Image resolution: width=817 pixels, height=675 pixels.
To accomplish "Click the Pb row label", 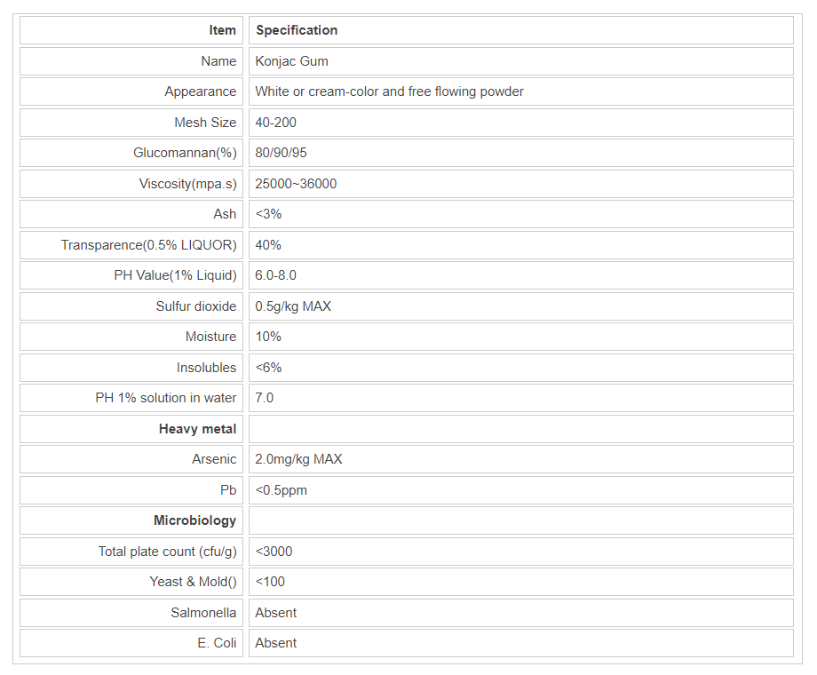I will 228,490.
